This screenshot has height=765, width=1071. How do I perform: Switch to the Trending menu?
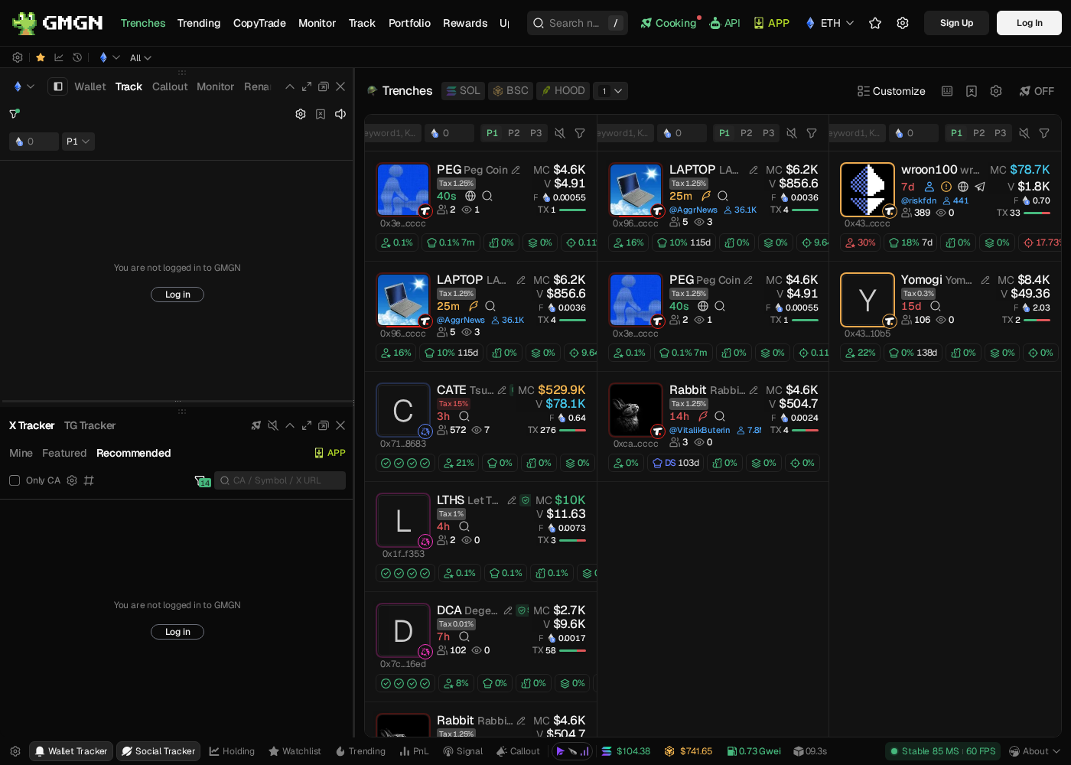tap(199, 23)
